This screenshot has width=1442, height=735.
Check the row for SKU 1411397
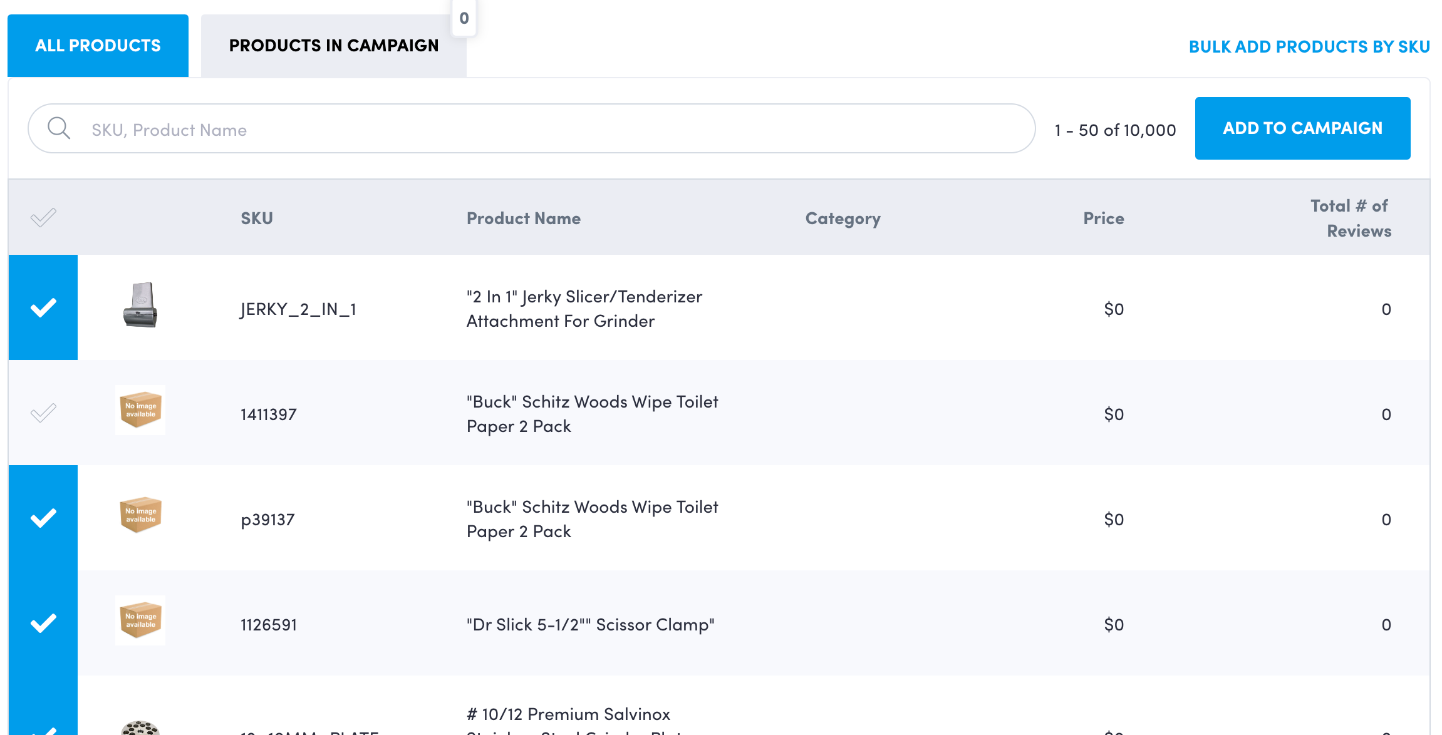(43, 413)
